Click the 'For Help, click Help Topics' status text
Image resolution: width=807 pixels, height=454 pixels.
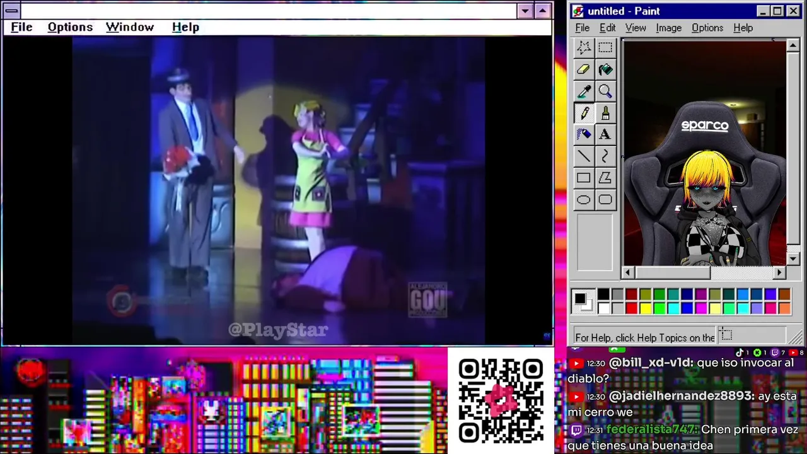(x=645, y=337)
